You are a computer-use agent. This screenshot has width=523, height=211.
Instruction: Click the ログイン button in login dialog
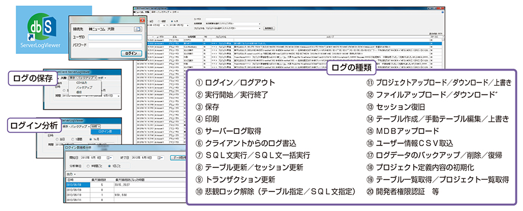[x=131, y=53]
